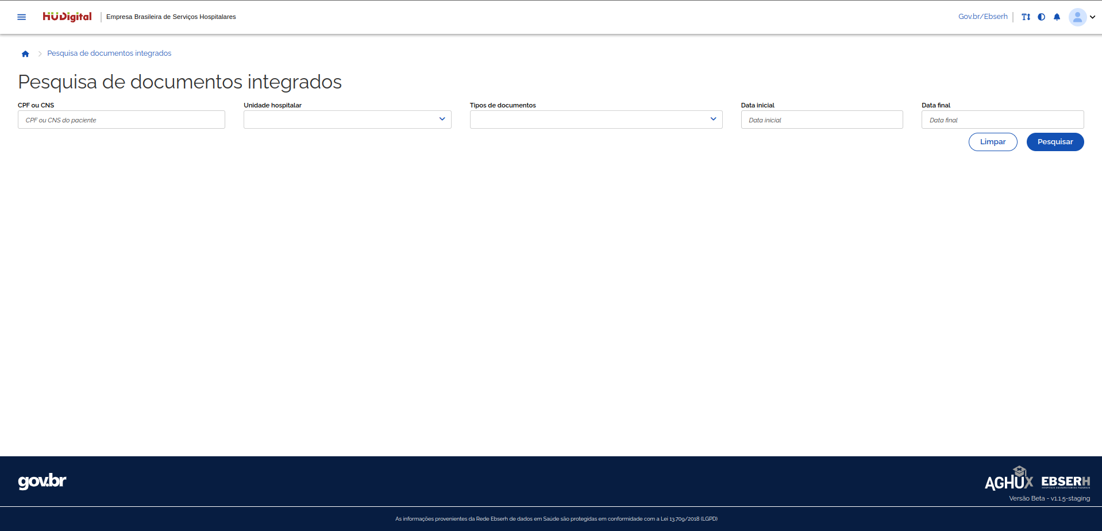Click the gov.br footer logo
This screenshot has height=531, width=1102.
42,481
